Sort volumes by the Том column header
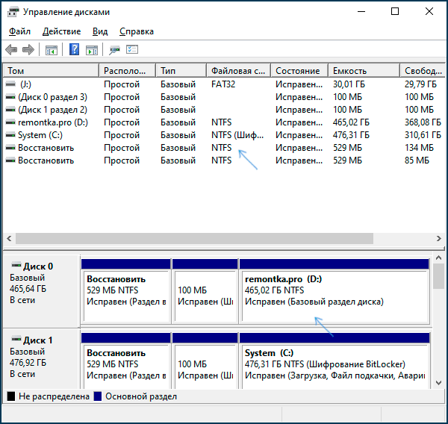The width and height of the screenshot is (448, 424). (x=51, y=71)
